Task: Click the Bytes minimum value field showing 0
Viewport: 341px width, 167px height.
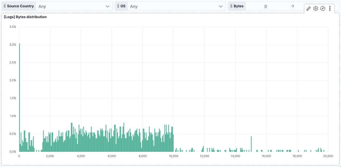Action: pyautogui.click(x=265, y=6)
